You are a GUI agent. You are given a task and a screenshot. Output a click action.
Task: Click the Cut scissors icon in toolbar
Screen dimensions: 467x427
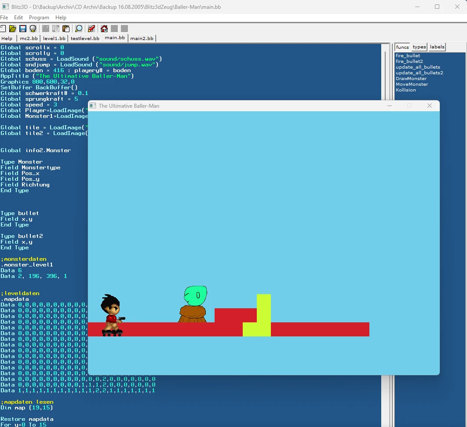pos(46,29)
